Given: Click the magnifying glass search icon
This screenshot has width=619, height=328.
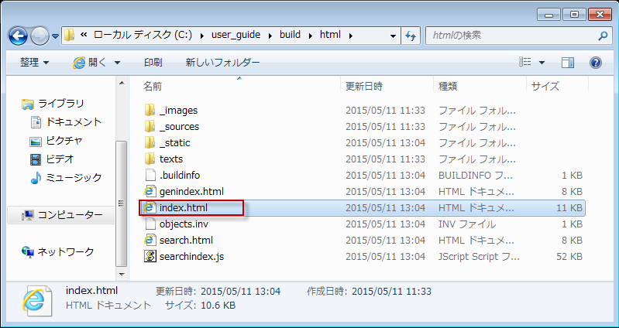Looking at the screenshot, I should tap(603, 36).
